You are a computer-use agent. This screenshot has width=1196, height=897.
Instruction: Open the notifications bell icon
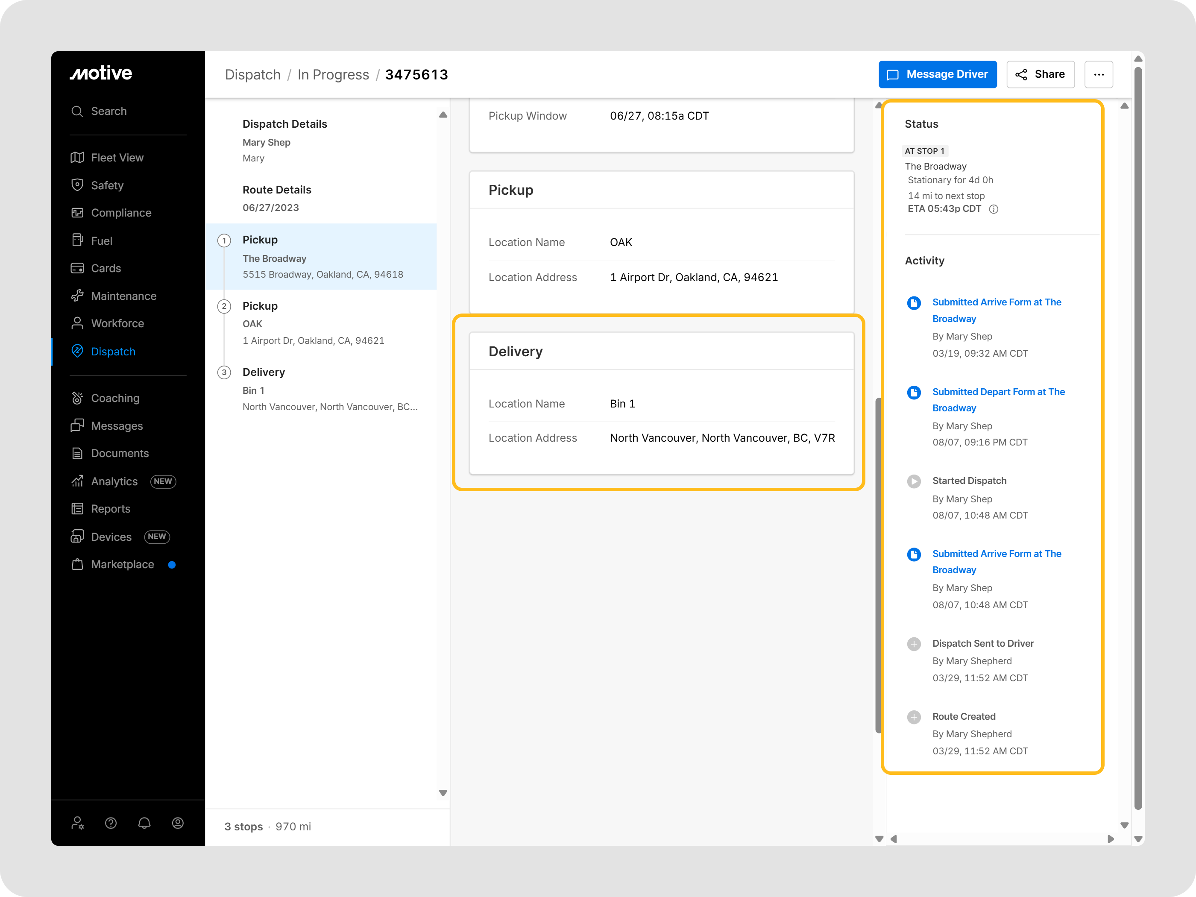click(144, 823)
